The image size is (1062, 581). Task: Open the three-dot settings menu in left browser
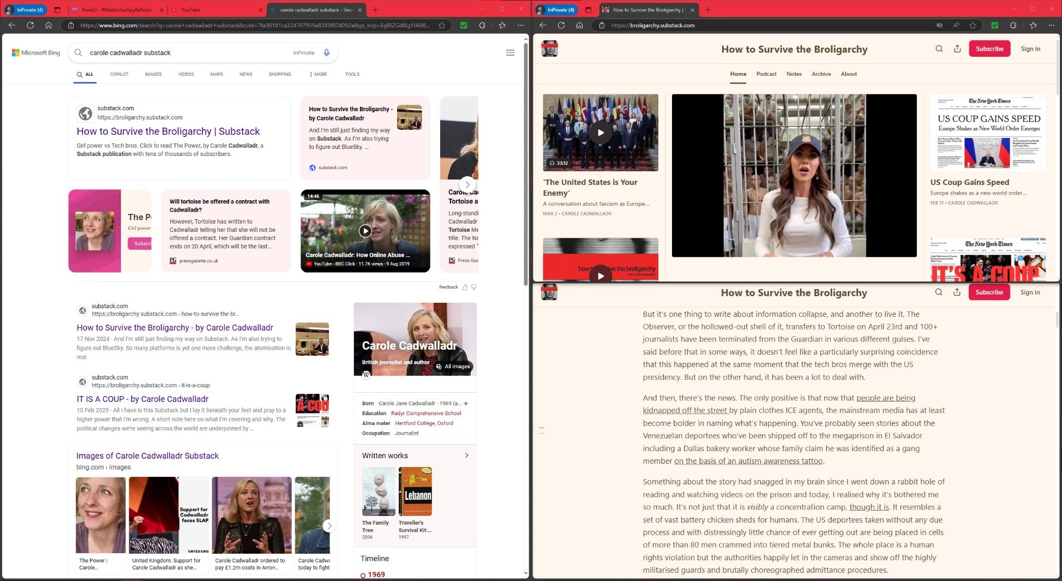tap(521, 25)
